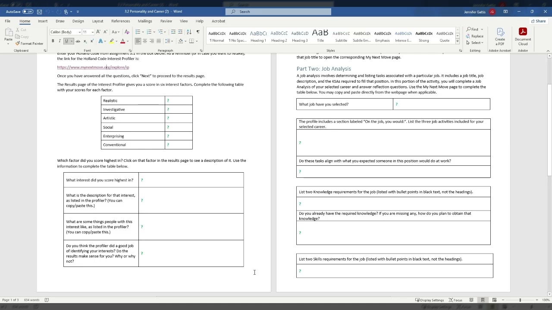Viewport: 552px width, 310px height.
Task: Toggle Align Left paragraph alignment
Action: 138,41
